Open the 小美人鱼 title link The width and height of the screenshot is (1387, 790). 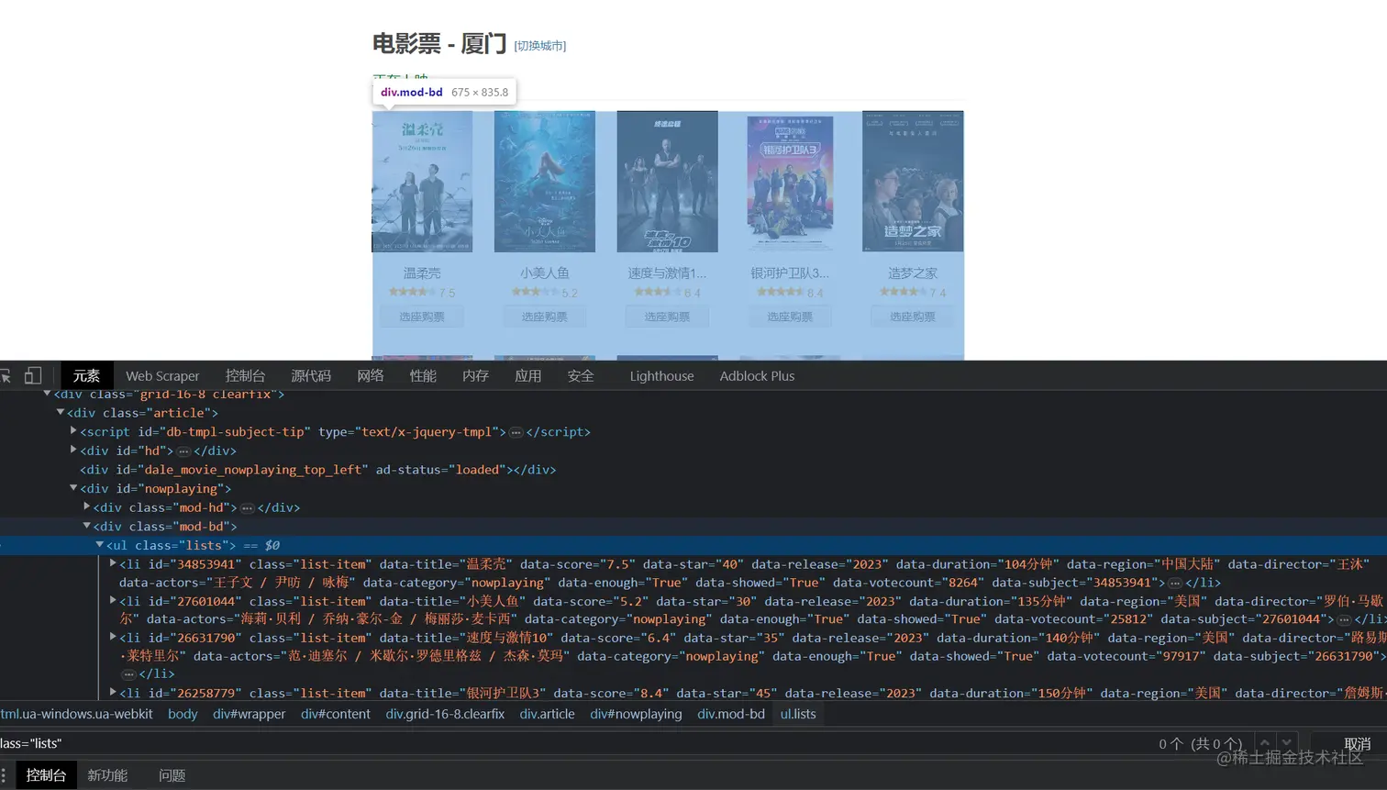point(545,273)
